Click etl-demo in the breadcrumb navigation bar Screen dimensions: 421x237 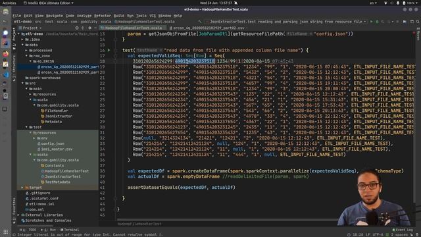coord(22,22)
